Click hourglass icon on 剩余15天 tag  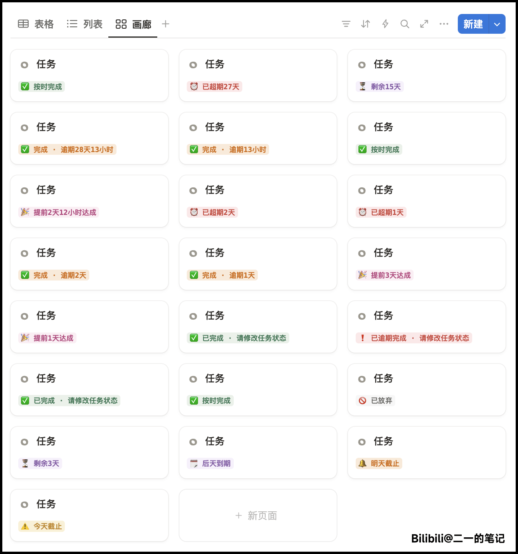tap(362, 87)
